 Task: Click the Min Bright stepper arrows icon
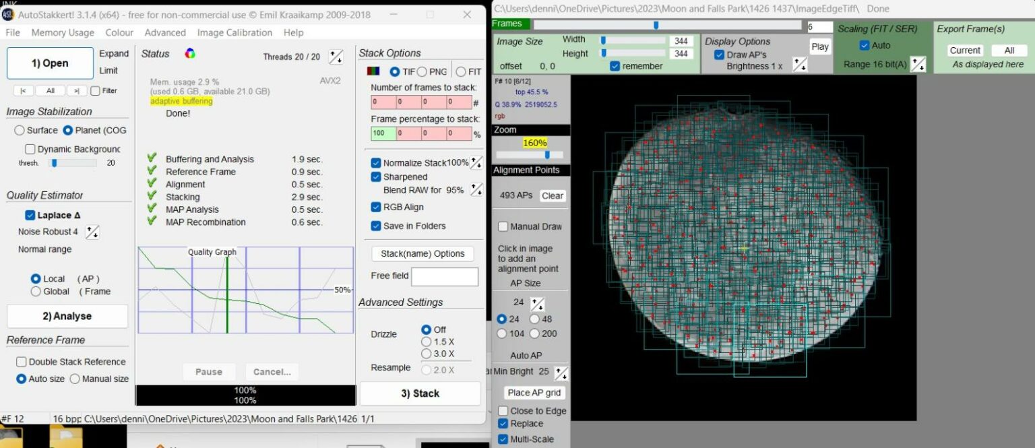(561, 372)
